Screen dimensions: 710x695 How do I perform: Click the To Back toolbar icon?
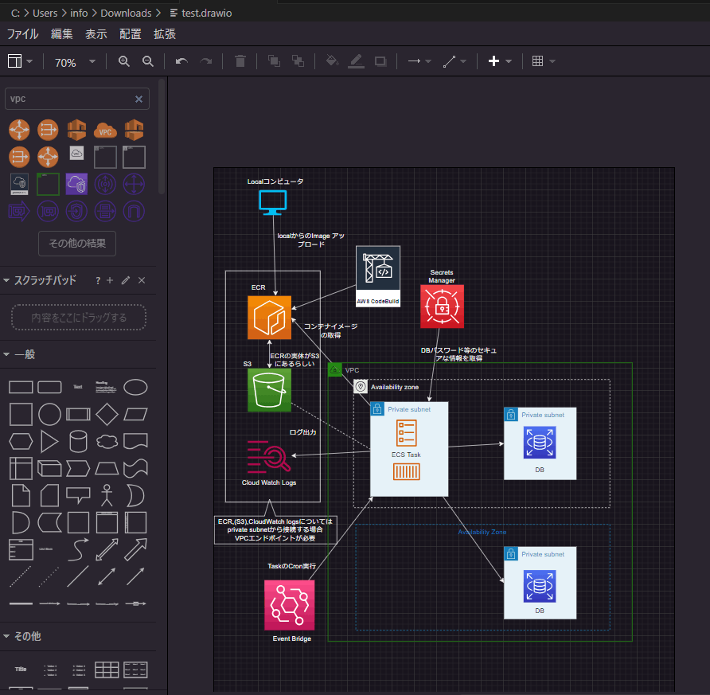298,61
